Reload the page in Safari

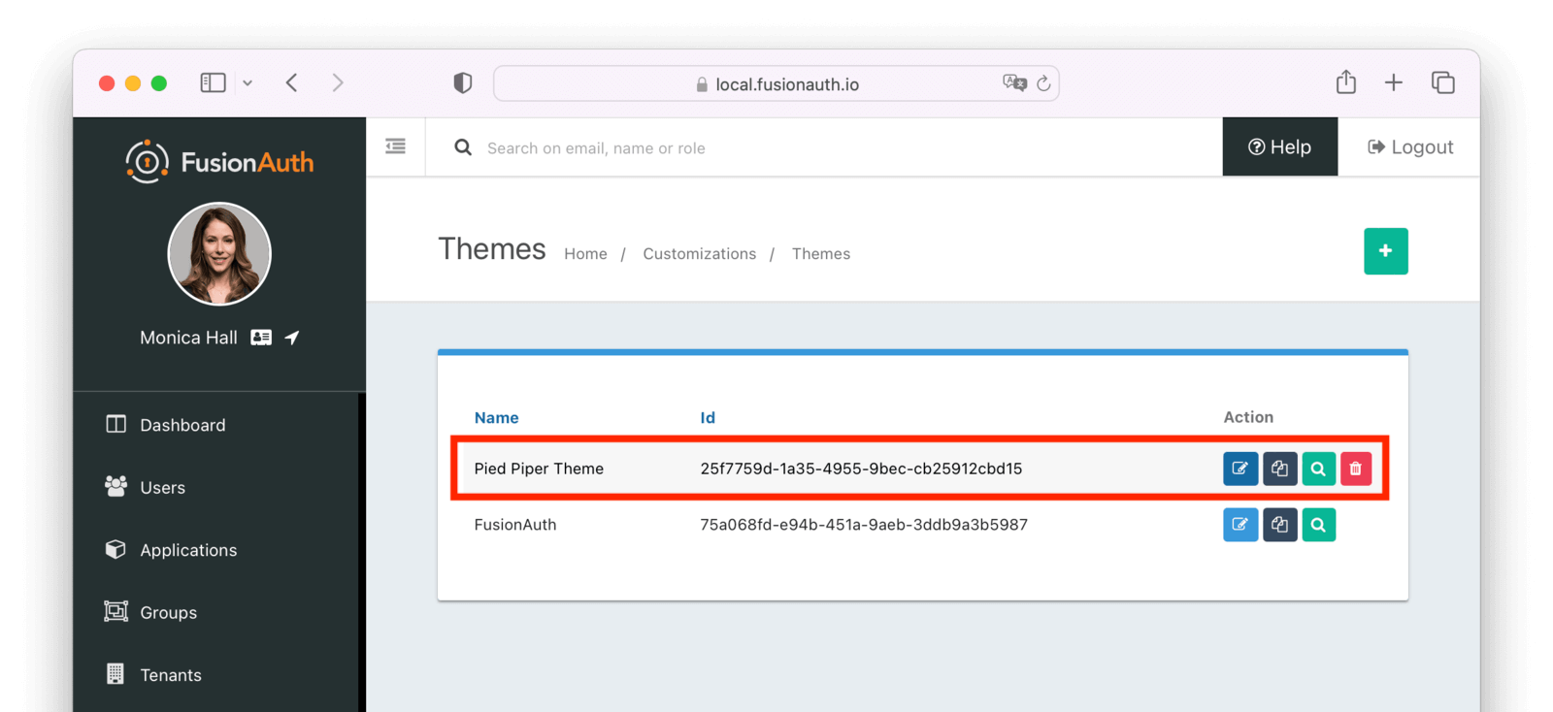point(1043,84)
